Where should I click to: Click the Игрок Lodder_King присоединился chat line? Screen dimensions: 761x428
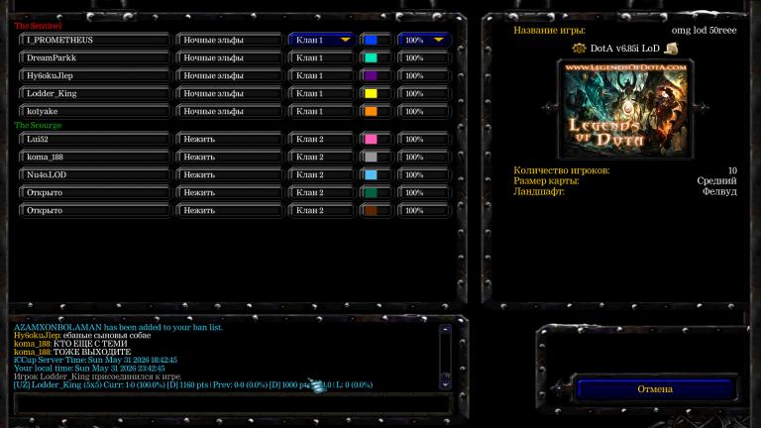[97, 376]
